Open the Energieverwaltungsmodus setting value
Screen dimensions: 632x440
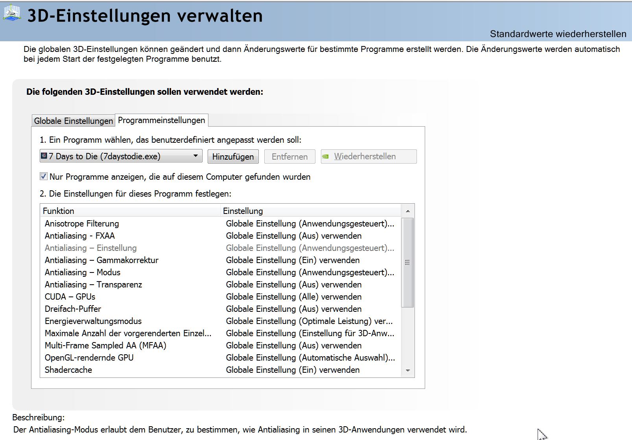pyautogui.click(x=310, y=321)
